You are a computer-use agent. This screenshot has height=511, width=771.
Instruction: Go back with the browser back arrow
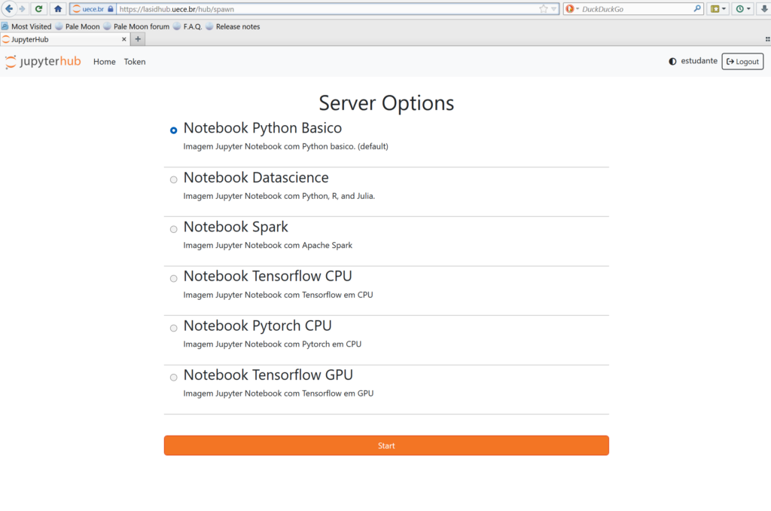9,8
